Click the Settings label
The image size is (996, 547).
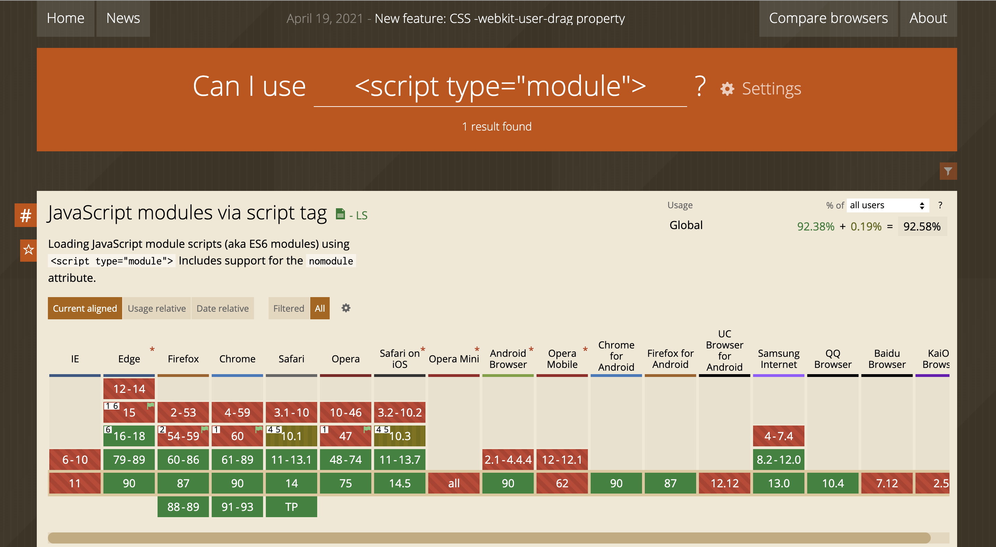[x=771, y=89]
